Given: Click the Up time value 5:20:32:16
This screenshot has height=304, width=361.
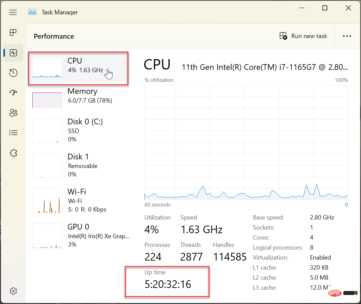Looking at the screenshot, I should pos(167,284).
